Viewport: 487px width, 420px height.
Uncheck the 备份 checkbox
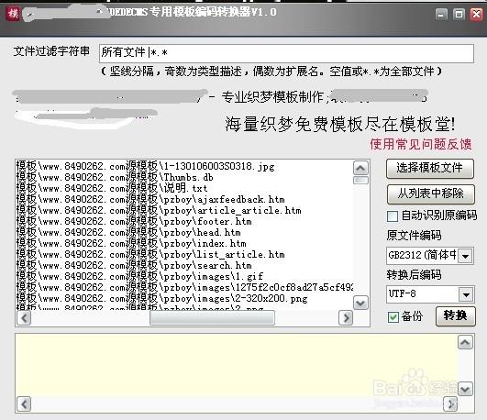tap(393, 317)
